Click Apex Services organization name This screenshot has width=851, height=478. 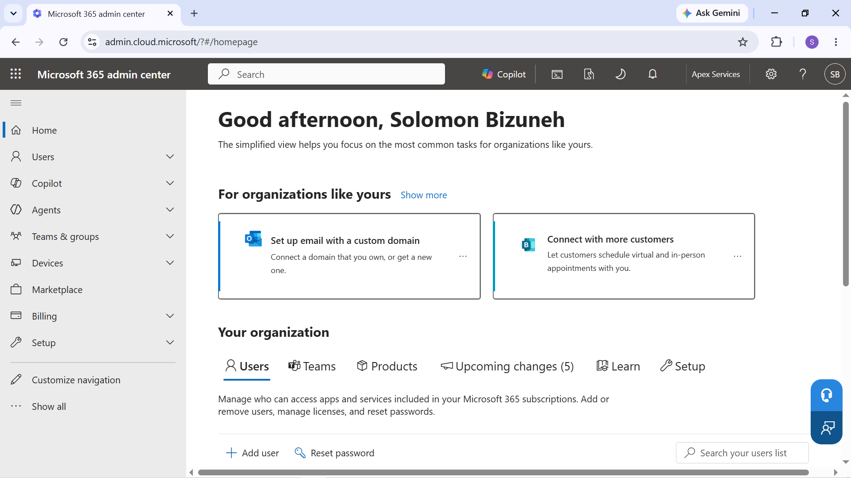coord(716,74)
